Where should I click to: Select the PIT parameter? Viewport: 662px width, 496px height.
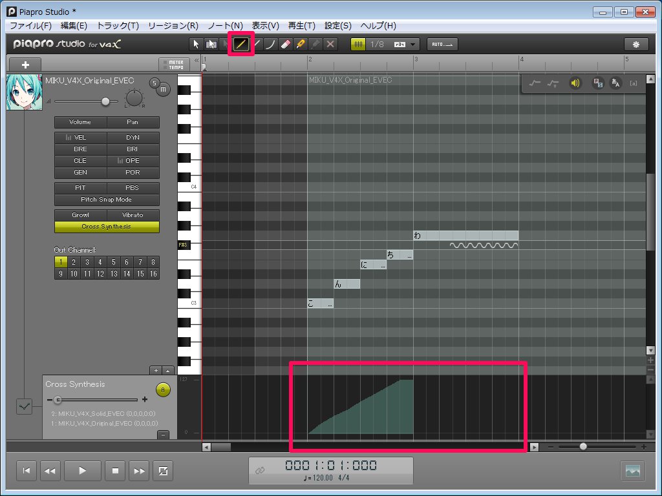pyautogui.click(x=80, y=188)
